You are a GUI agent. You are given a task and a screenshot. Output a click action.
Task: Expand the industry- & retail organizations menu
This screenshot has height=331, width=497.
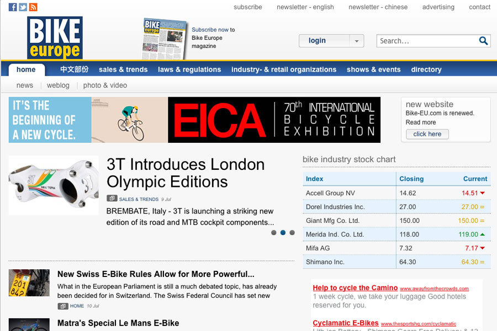click(x=283, y=70)
